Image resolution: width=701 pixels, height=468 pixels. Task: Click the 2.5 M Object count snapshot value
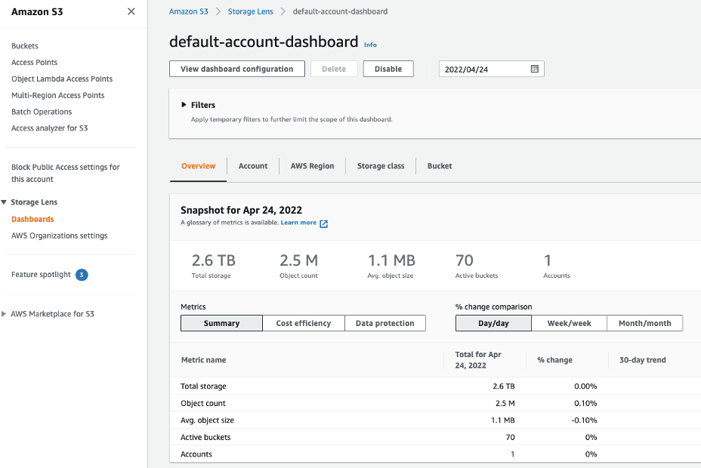[298, 260]
